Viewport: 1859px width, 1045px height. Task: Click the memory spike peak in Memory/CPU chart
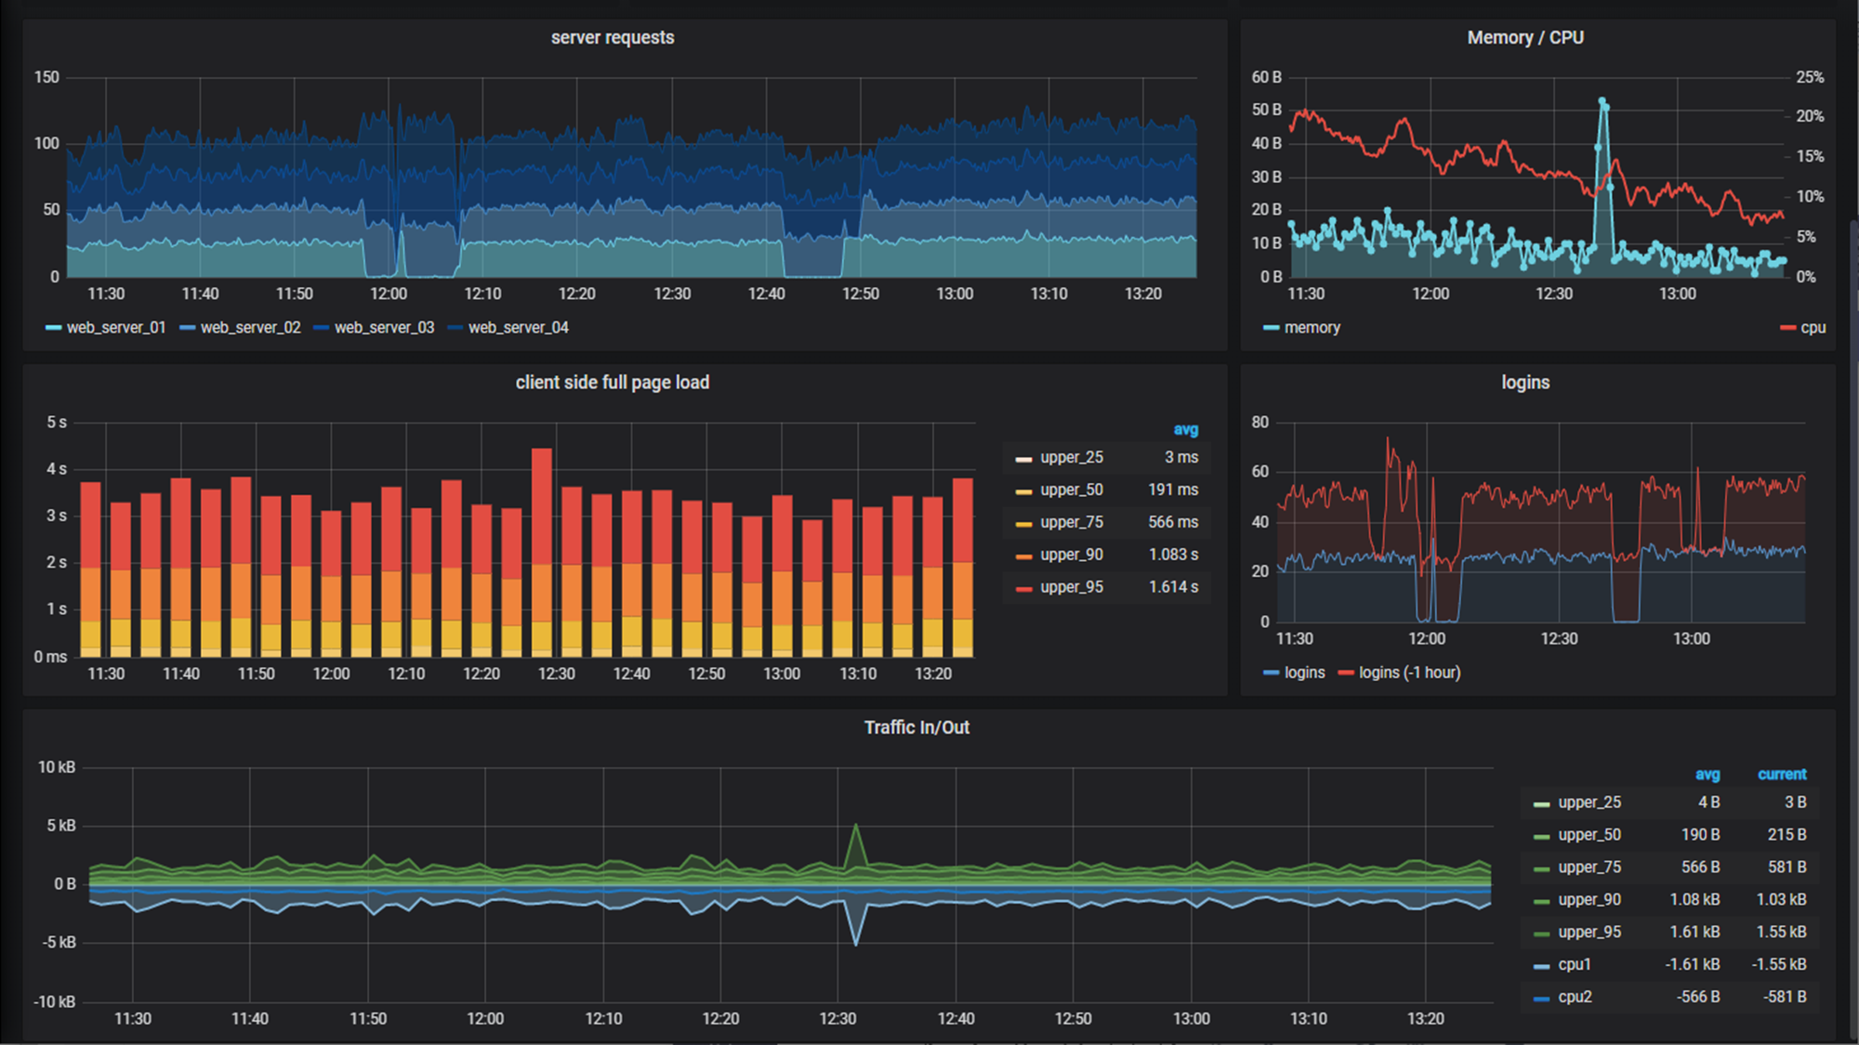[x=1602, y=100]
